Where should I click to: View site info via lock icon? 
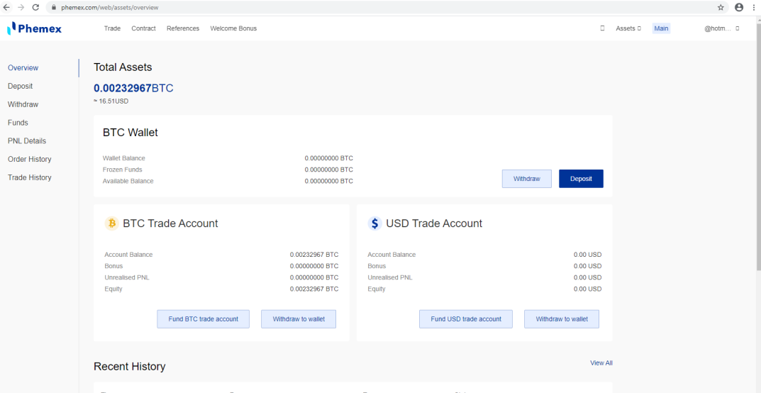54,8
